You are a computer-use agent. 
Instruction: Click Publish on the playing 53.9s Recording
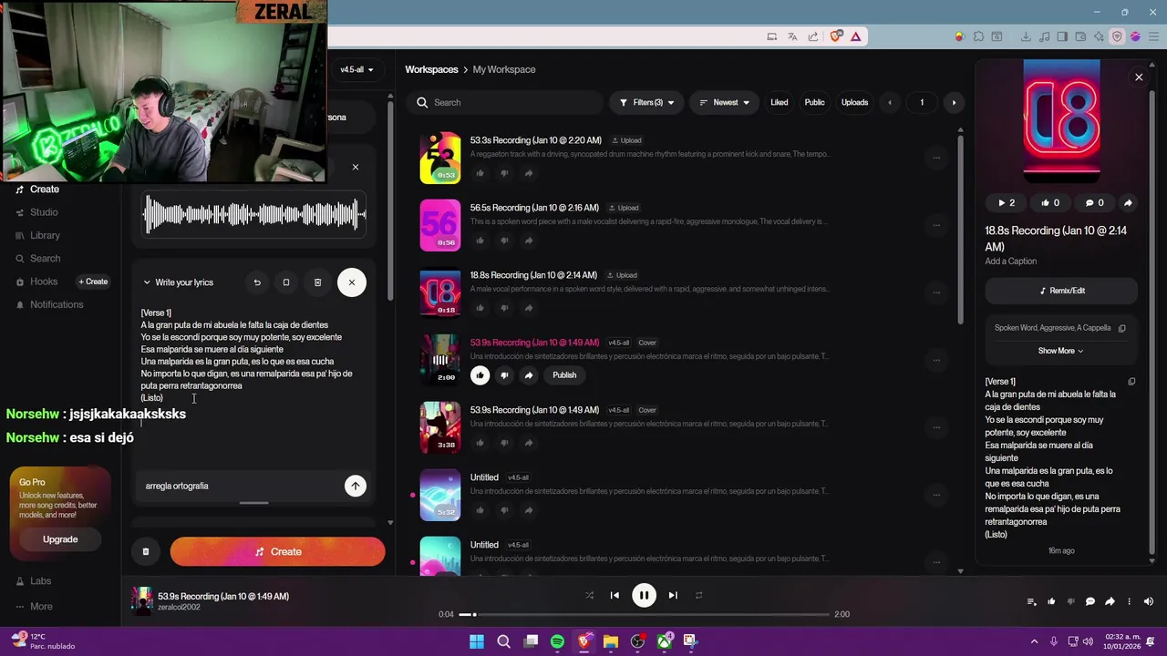(564, 375)
